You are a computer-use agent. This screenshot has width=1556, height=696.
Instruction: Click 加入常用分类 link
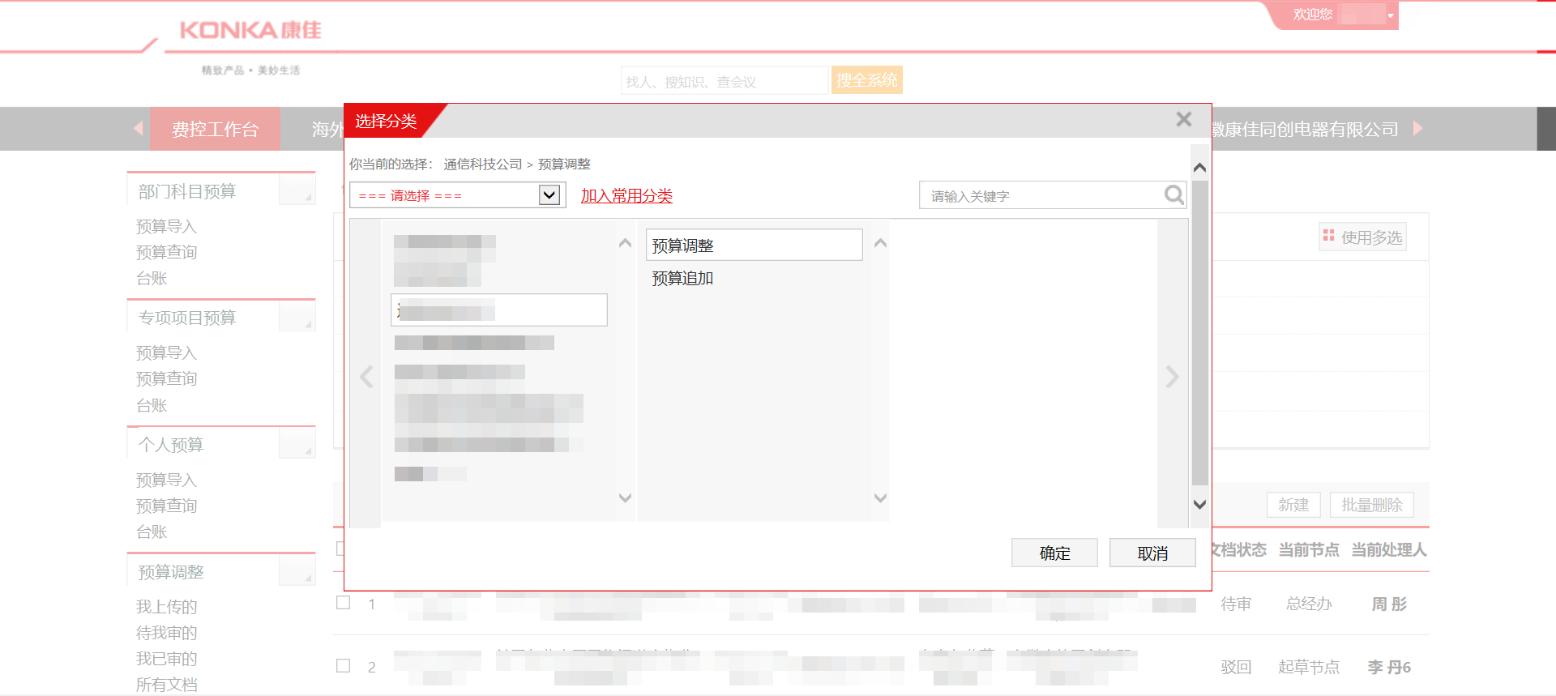[x=626, y=195]
